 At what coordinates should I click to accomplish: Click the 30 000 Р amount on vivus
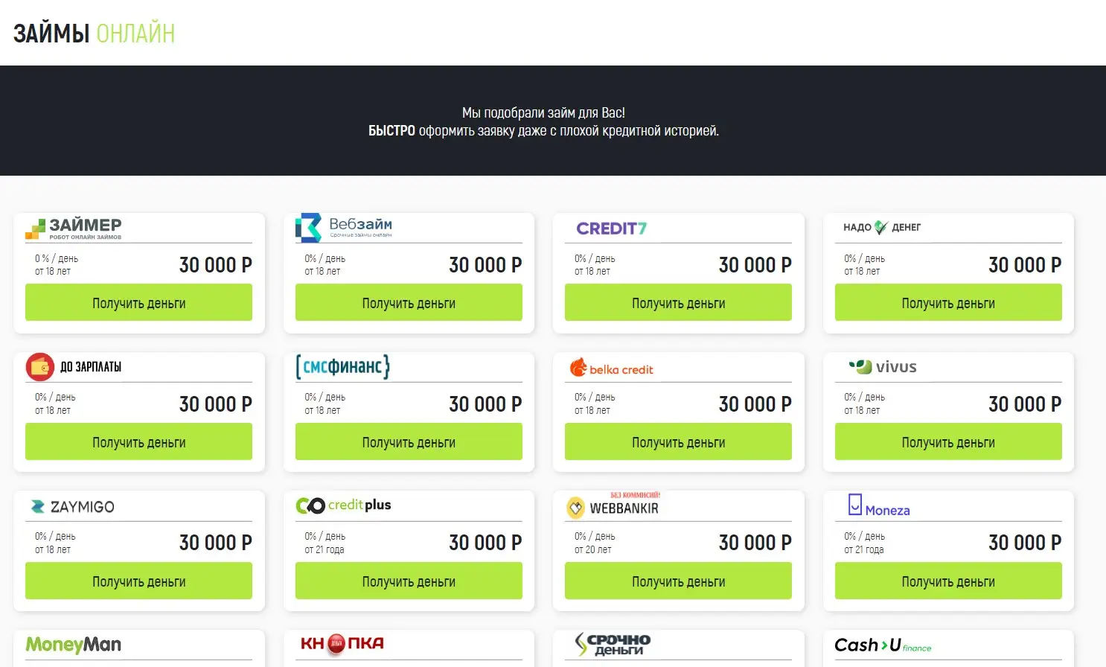point(1025,404)
